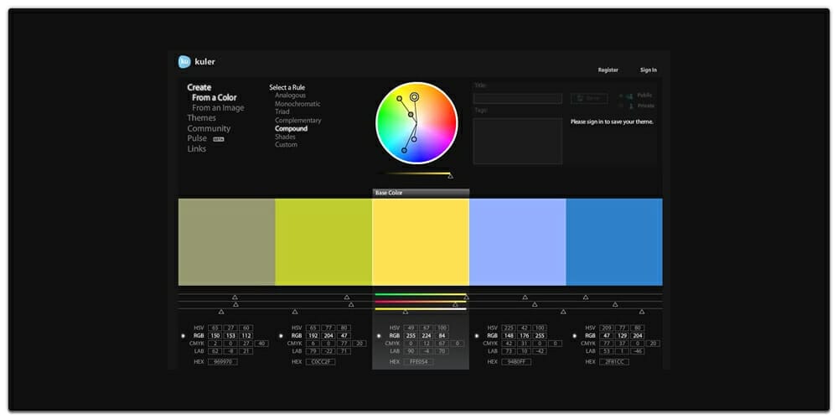The image size is (838, 419).
Task: Select the yellow-green marker on the color wheel
Action: pyautogui.click(x=399, y=98)
